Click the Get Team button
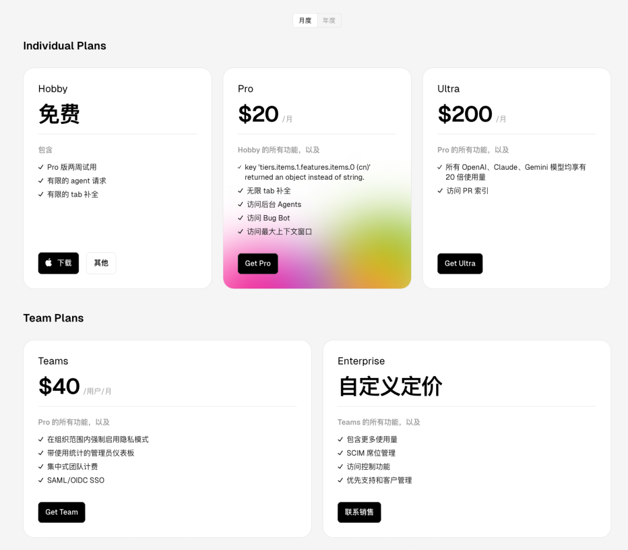The image size is (628, 550). [62, 512]
